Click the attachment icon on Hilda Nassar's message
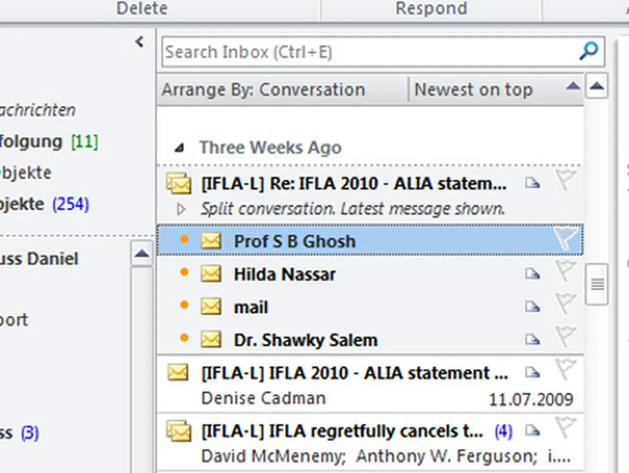629x473 pixels. [x=534, y=274]
